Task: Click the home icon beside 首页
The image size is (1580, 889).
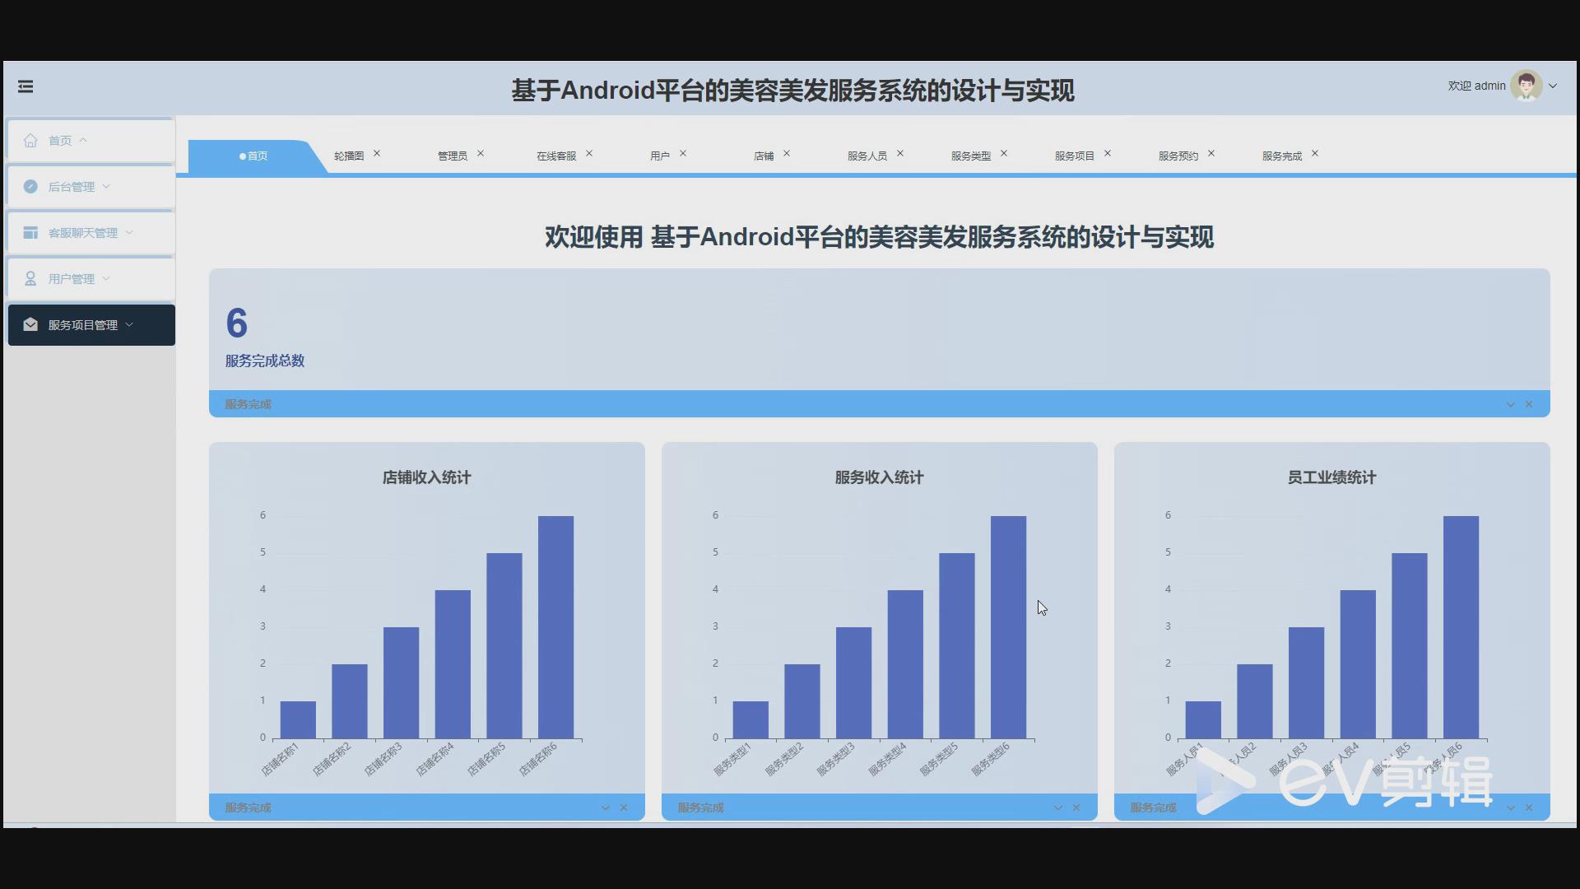Action: click(x=30, y=140)
